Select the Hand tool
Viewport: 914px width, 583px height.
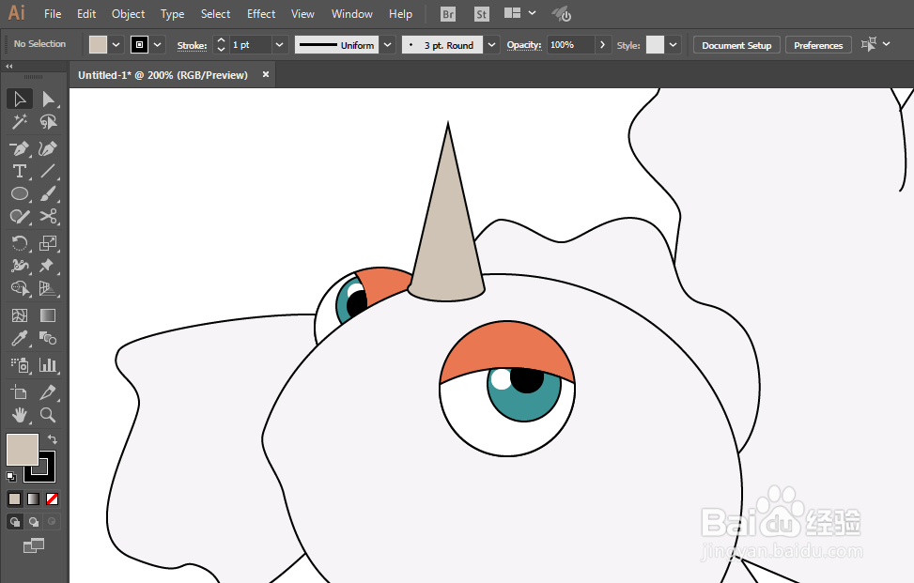pyautogui.click(x=19, y=415)
